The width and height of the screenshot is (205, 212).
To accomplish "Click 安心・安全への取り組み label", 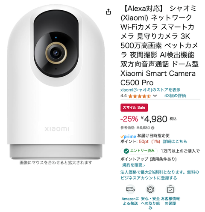I will [150, 203].
